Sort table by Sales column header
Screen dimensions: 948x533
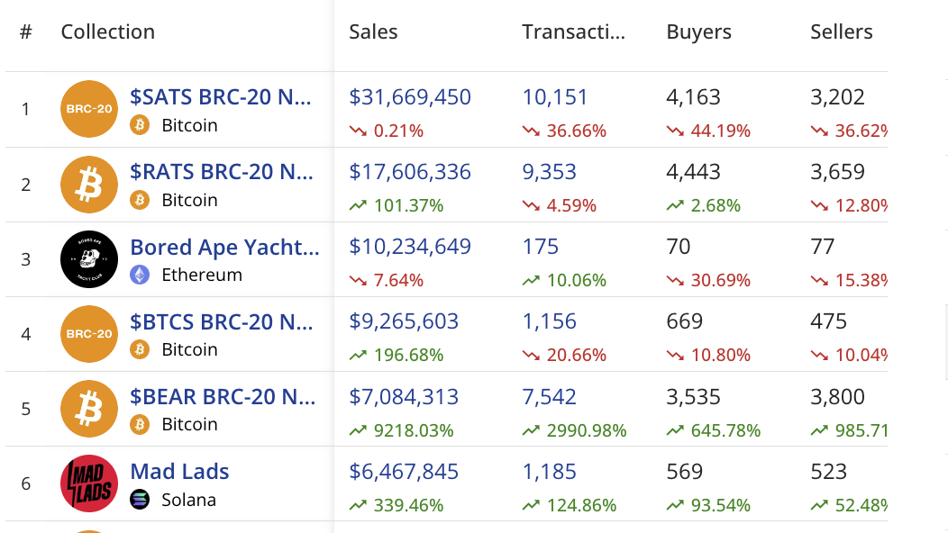373,32
